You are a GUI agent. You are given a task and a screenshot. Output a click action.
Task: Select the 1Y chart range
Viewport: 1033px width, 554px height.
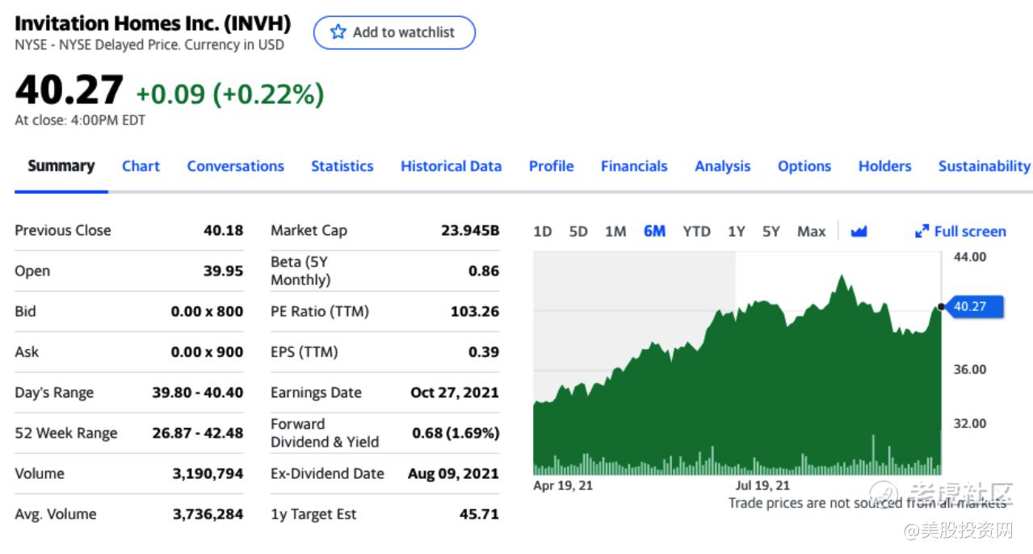736,232
